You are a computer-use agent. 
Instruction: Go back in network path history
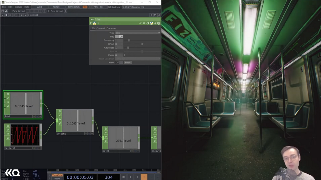click(x=10, y=15)
